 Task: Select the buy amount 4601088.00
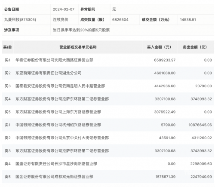pyautogui.click(x=165, y=73)
